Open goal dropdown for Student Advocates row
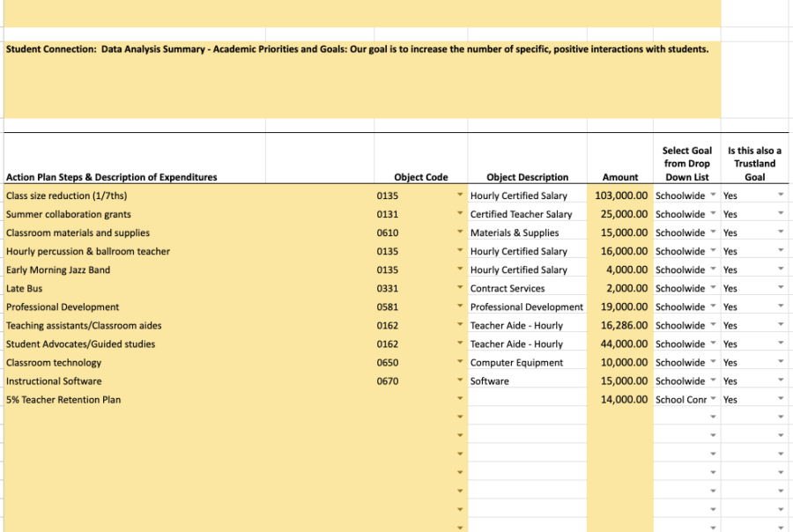Image resolution: width=793 pixels, height=532 pixels. pos(713,344)
